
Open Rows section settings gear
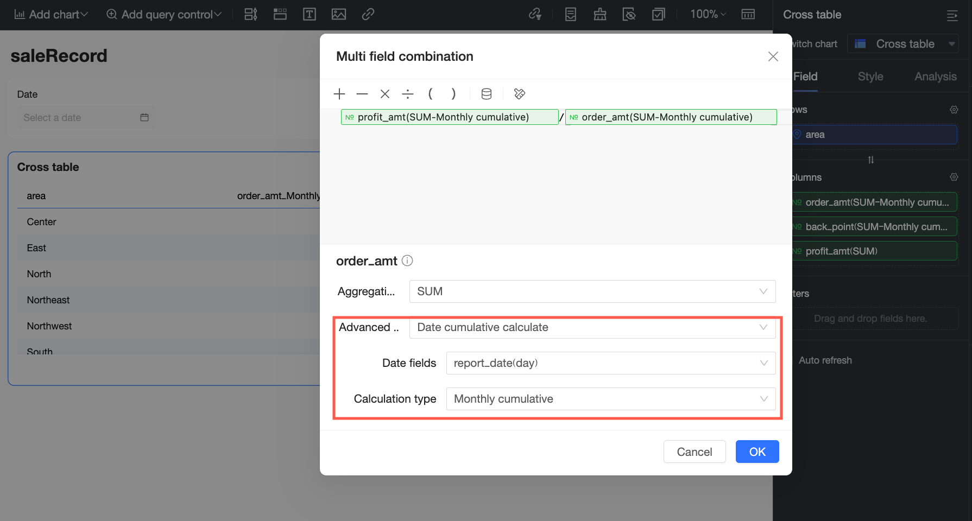pos(954,110)
